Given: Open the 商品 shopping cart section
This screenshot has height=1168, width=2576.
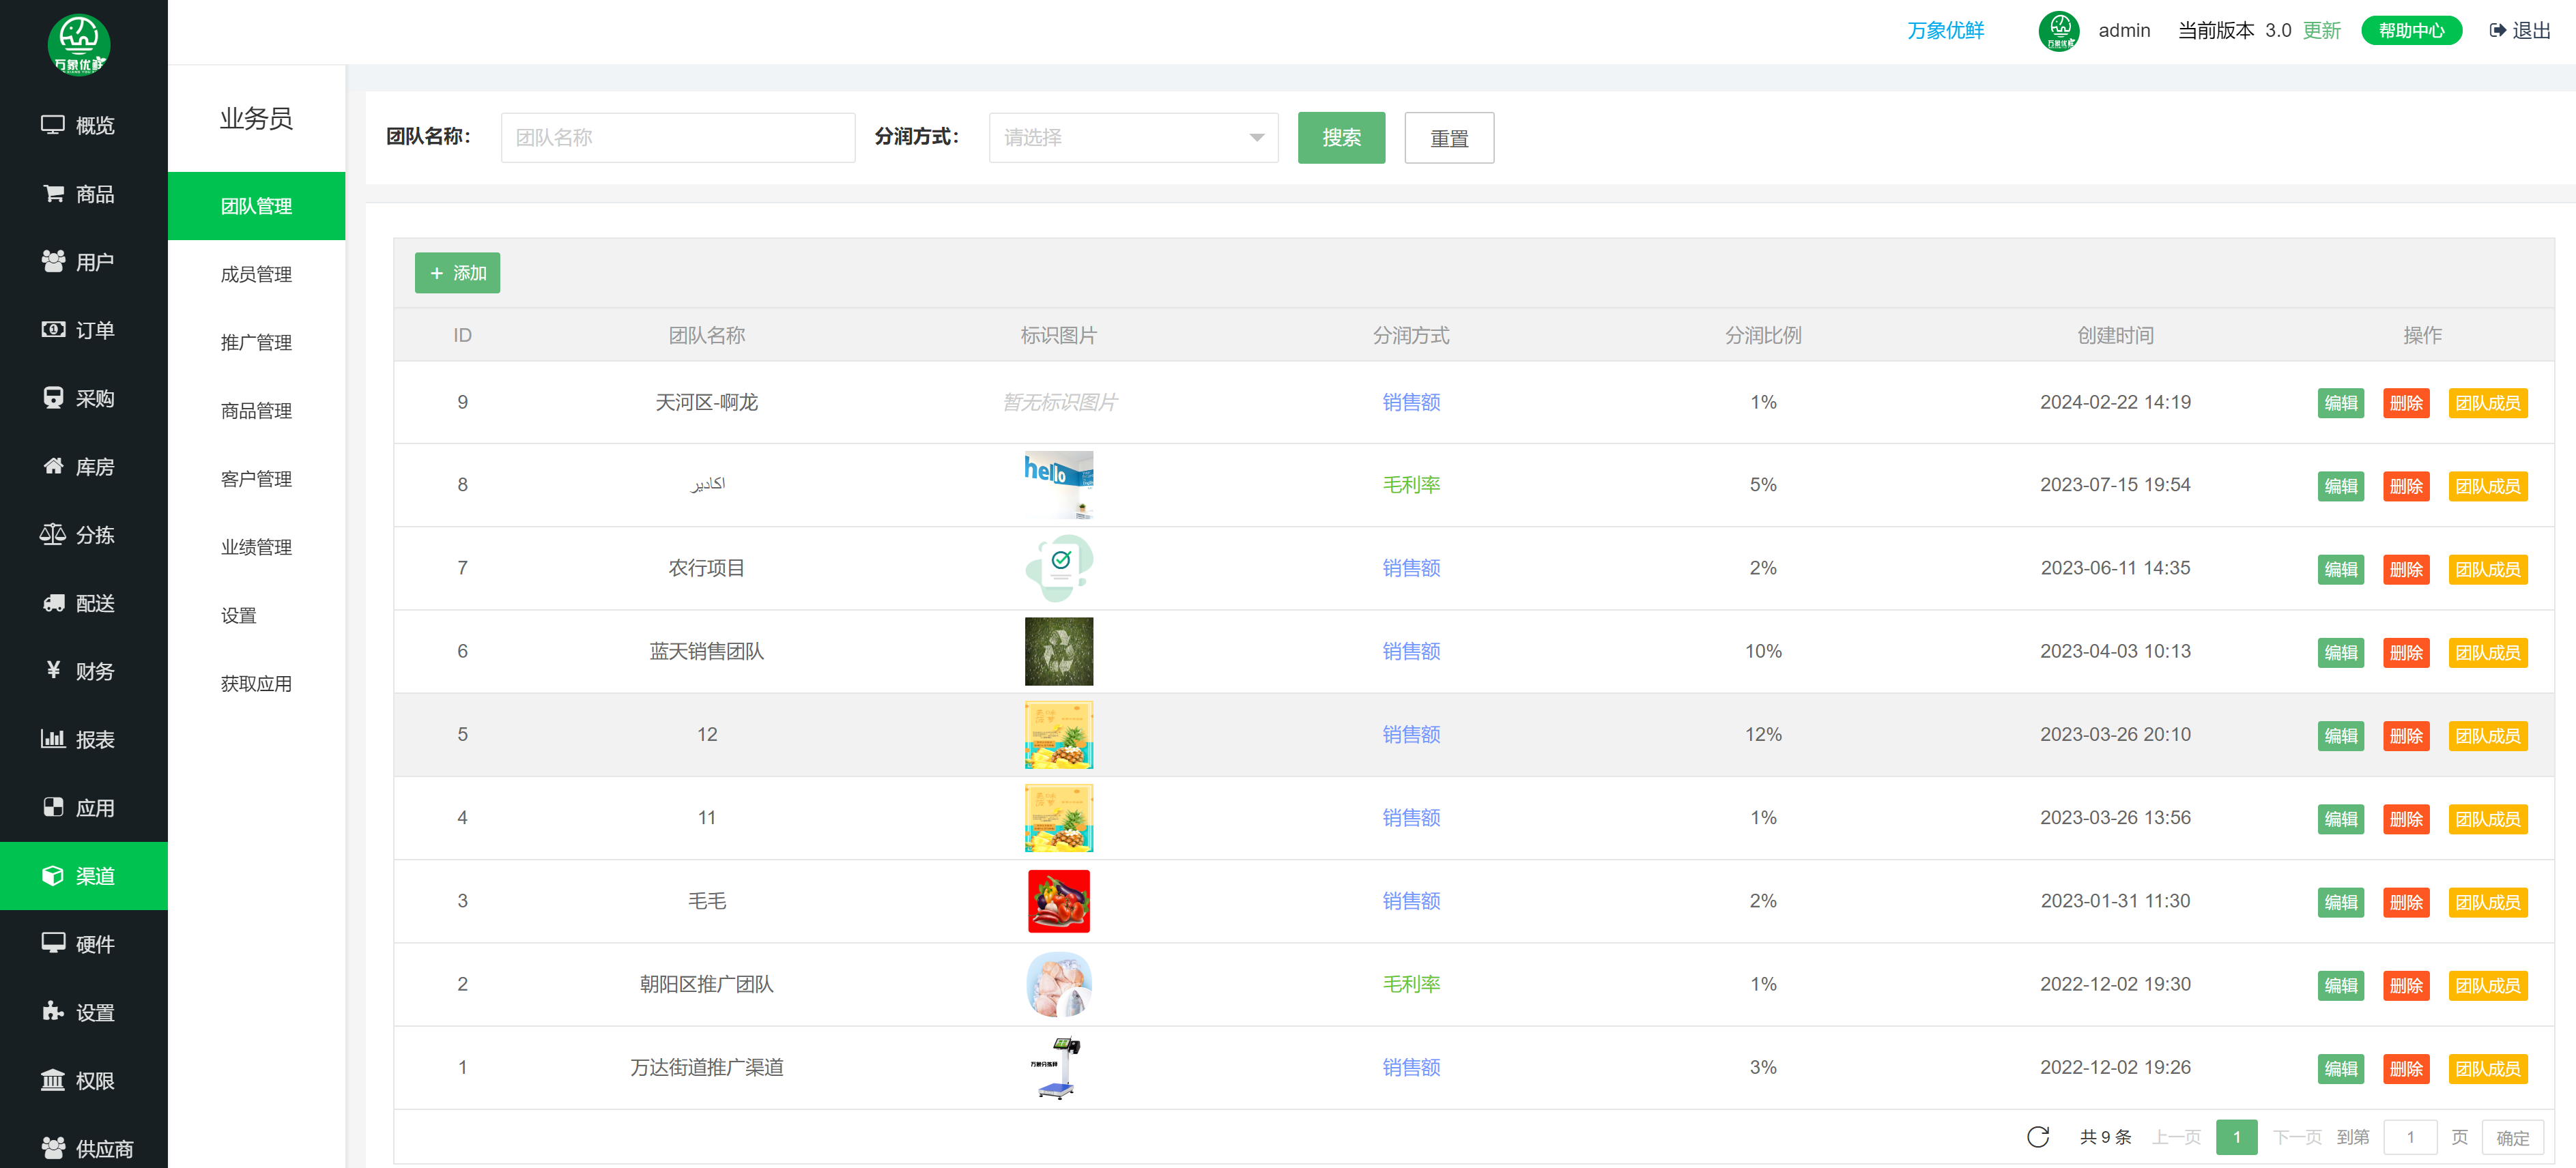Looking at the screenshot, I should [x=53, y=193].
